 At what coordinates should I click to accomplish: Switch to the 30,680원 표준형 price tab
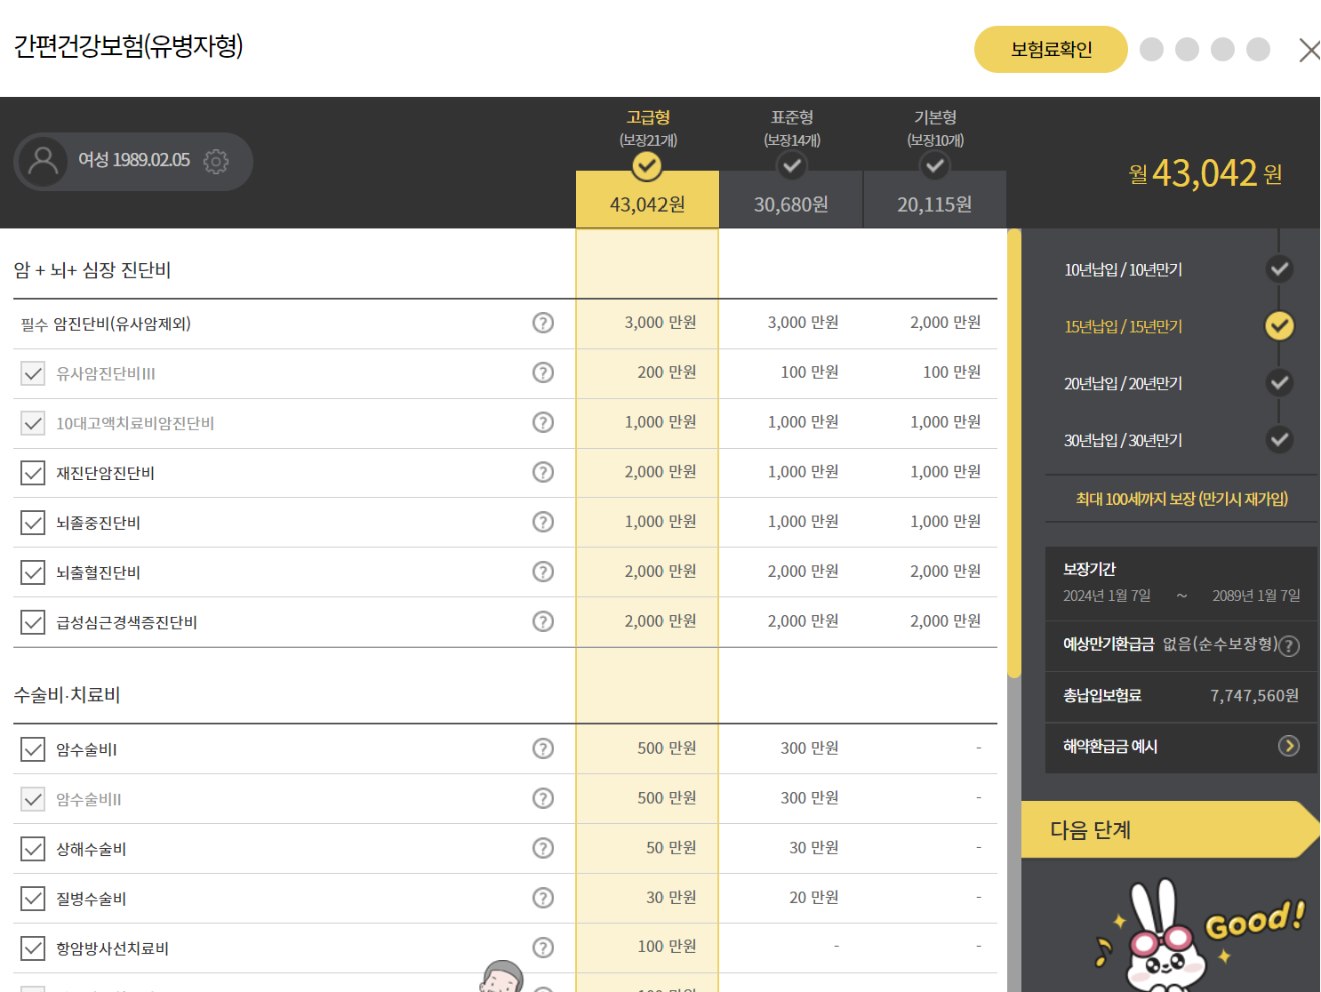[x=791, y=200]
